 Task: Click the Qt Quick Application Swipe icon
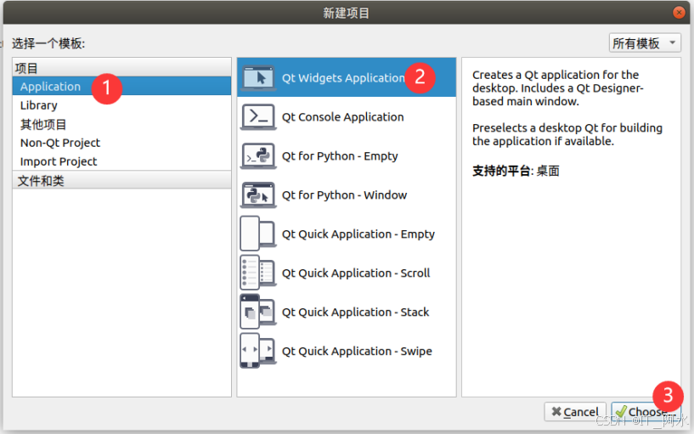click(258, 351)
